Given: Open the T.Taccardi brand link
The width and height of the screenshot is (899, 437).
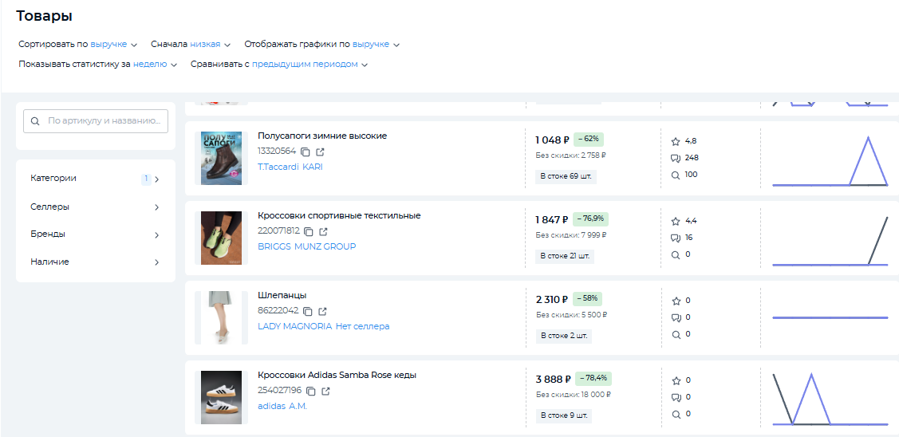Looking at the screenshot, I should coord(277,167).
